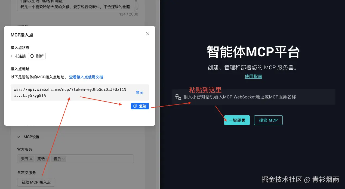The height and width of the screenshot is (189, 345).
Task: Focus the MCP WebSocket地址 input field
Action: [253, 97]
